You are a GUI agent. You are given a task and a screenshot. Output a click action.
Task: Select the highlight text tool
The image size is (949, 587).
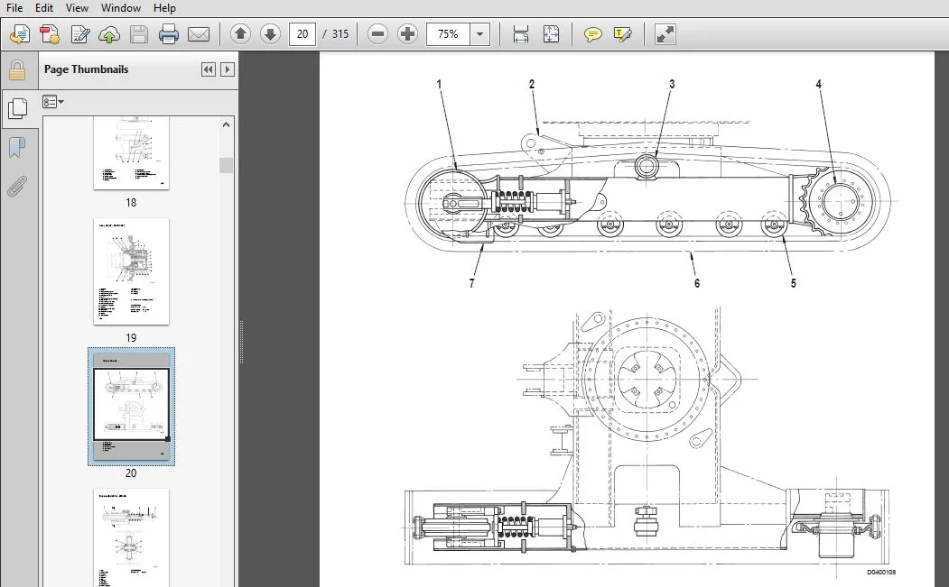point(622,34)
